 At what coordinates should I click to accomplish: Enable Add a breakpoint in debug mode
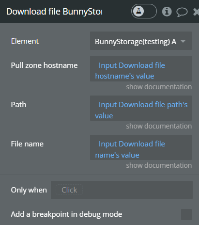point(186,214)
